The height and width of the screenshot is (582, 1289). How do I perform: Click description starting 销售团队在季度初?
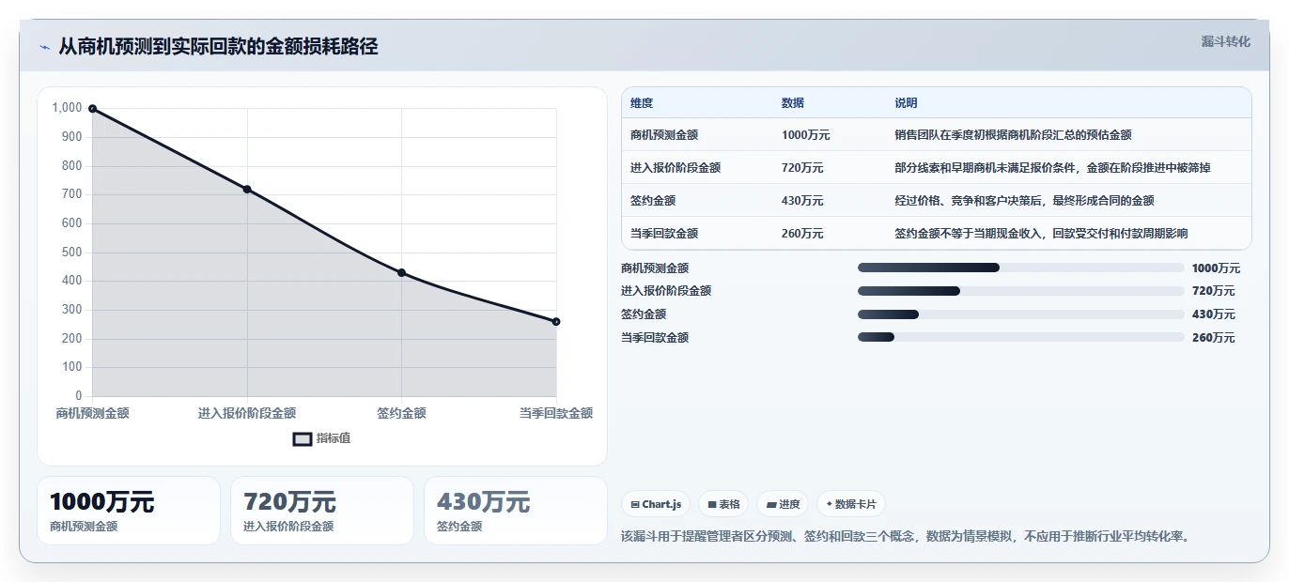(x=1013, y=135)
